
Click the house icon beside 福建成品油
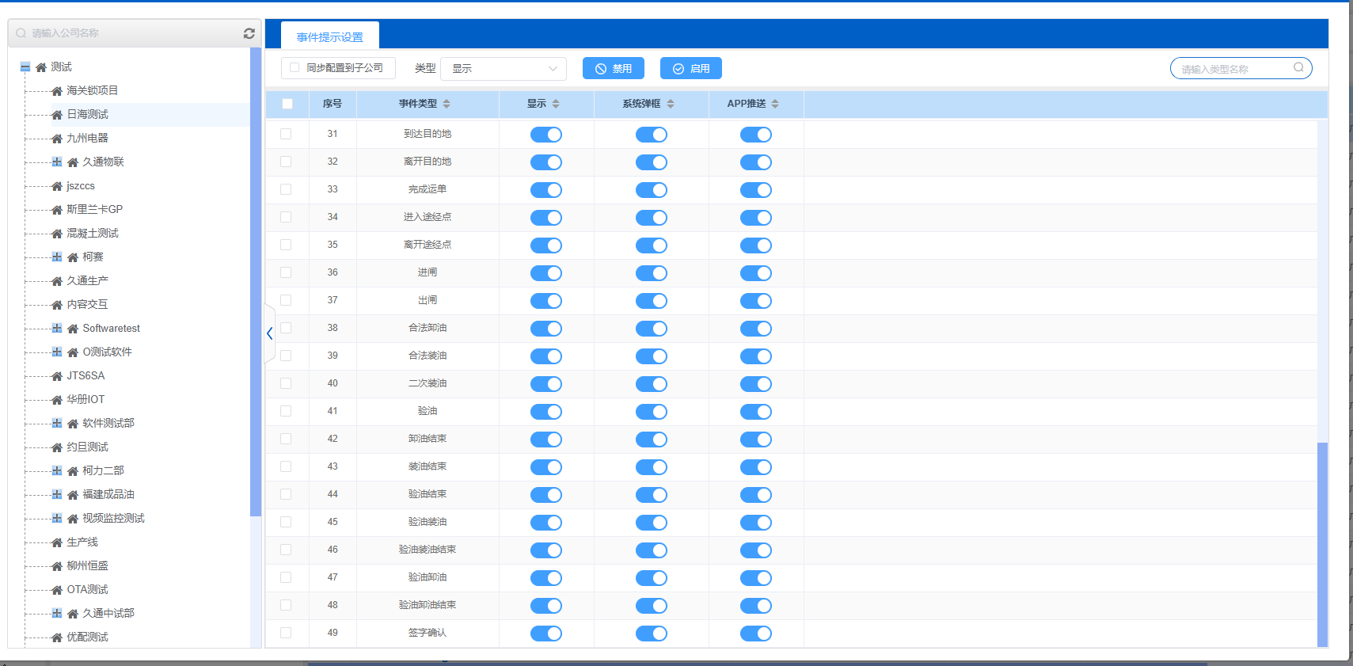[x=73, y=495]
